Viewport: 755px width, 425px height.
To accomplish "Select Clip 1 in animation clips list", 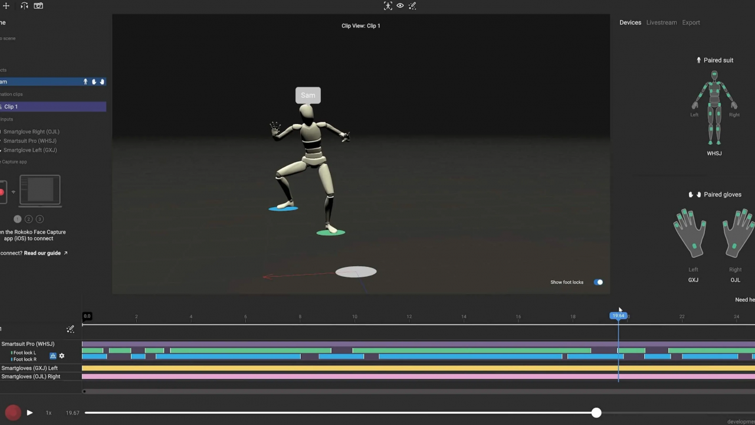I will (53, 107).
